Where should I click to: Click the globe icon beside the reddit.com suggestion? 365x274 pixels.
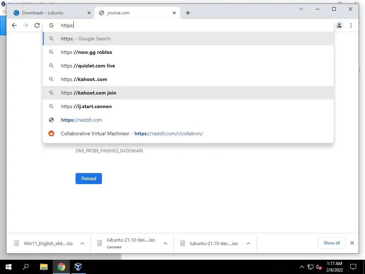coord(51,120)
